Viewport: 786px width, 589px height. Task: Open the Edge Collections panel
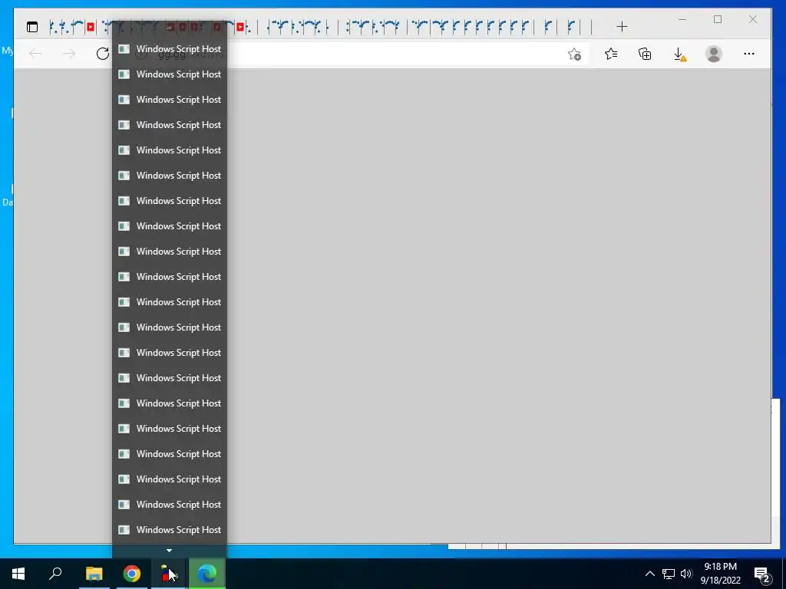pos(645,54)
